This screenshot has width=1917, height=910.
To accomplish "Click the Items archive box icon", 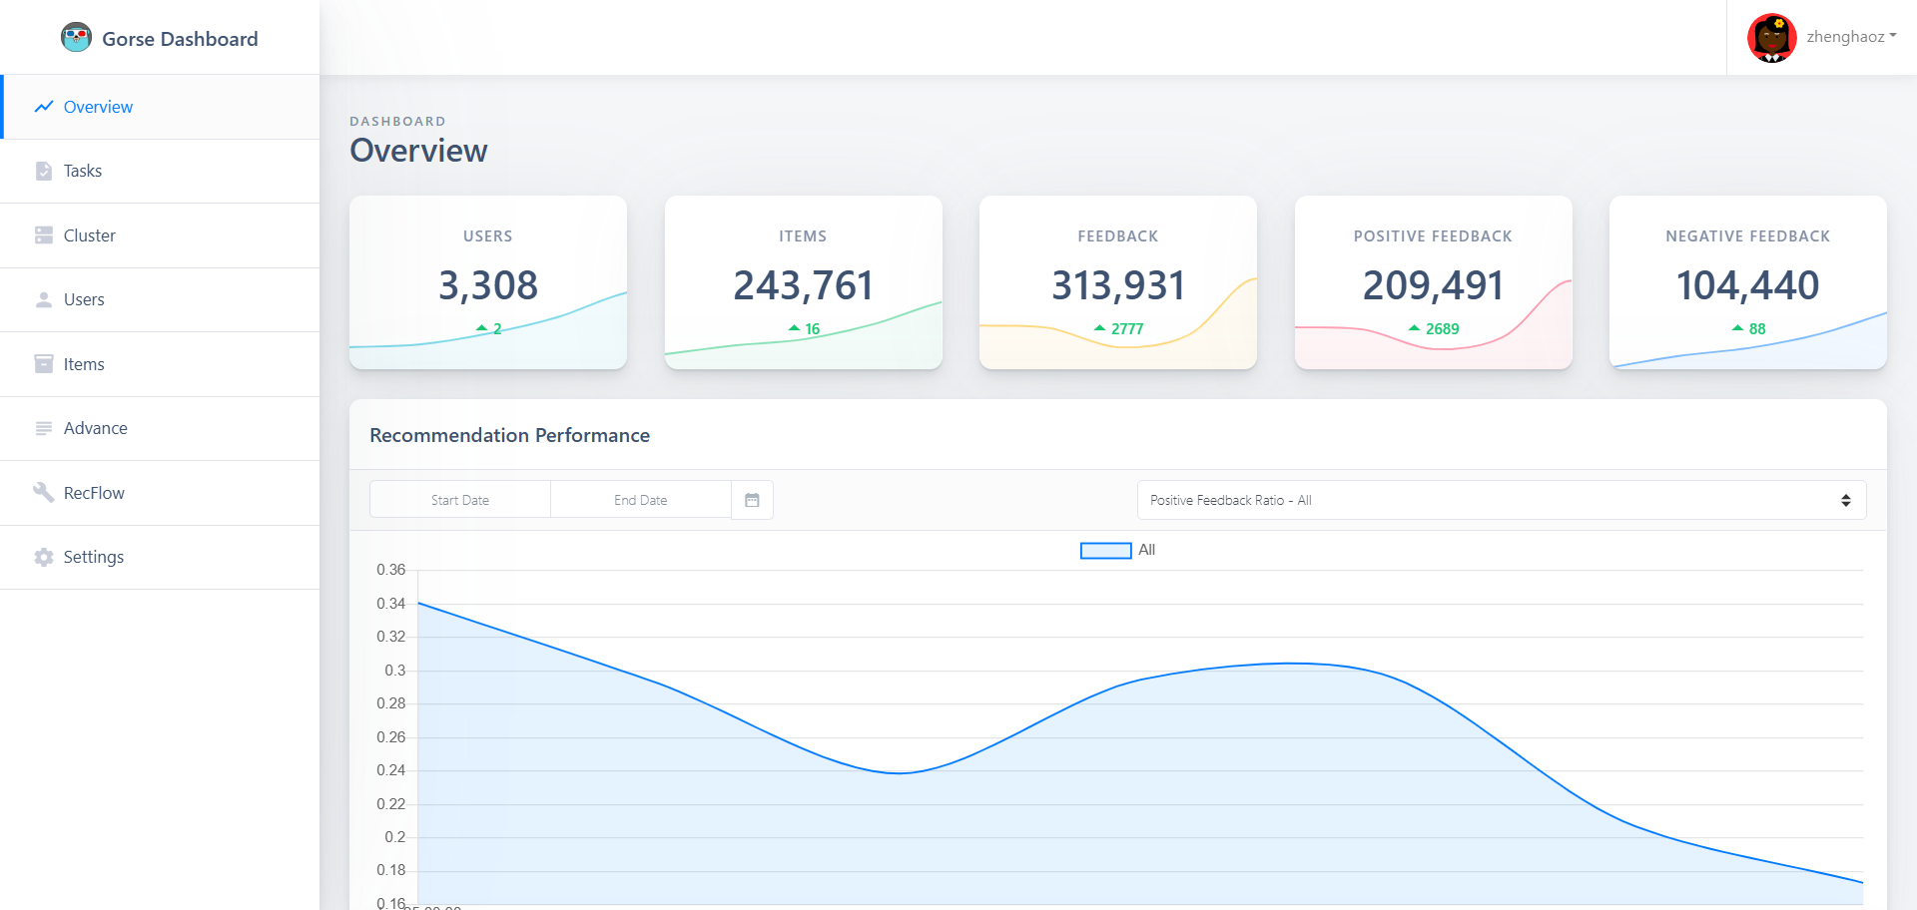I will [44, 364].
